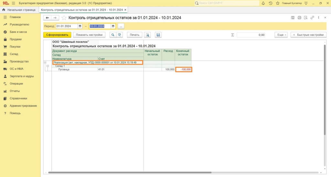Open the Зарплата и кадры section
The height and width of the screenshot is (177, 331).
click(x=22, y=76)
